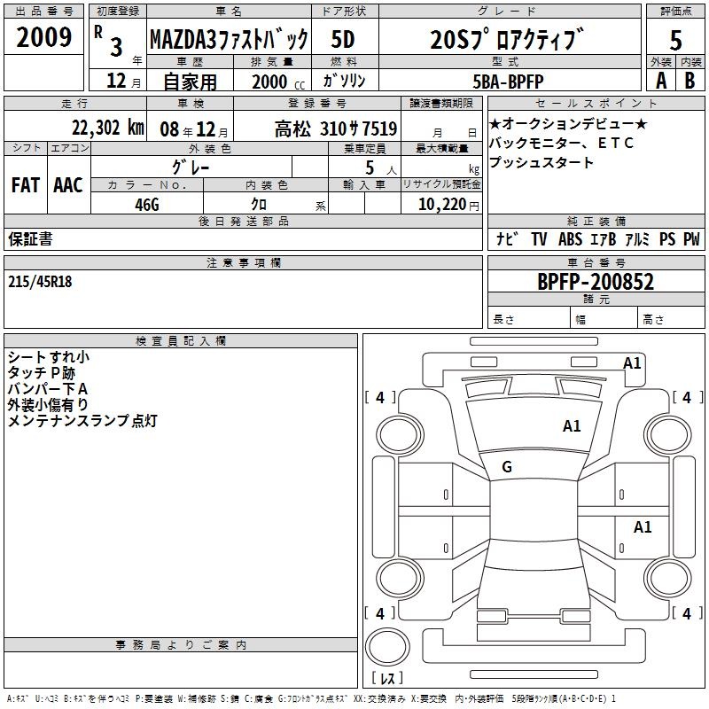The height and width of the screenshot is (709, 709).
Task: Click the アルミ equipment label
Action: click(635, 239)
